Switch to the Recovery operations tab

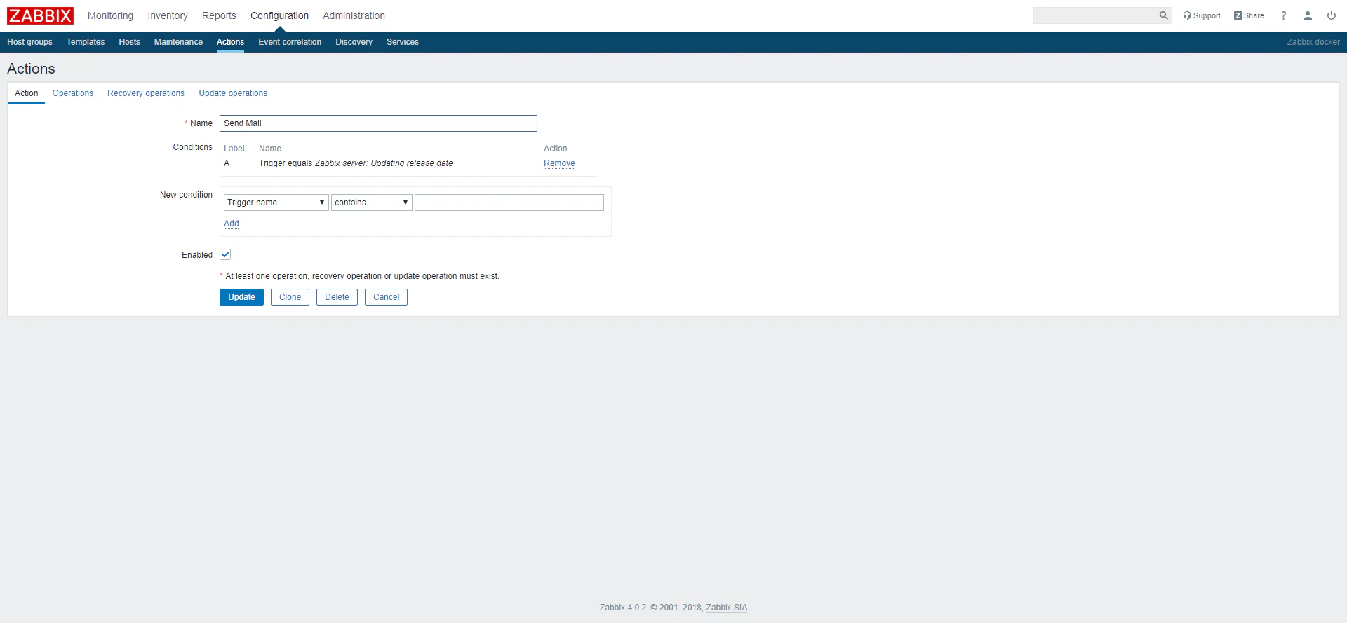click(x=146, y=93)
